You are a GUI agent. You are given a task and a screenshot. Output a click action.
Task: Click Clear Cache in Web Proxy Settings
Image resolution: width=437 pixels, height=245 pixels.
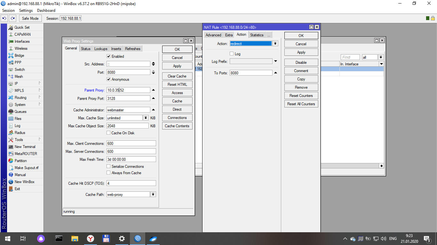[177, 76]
